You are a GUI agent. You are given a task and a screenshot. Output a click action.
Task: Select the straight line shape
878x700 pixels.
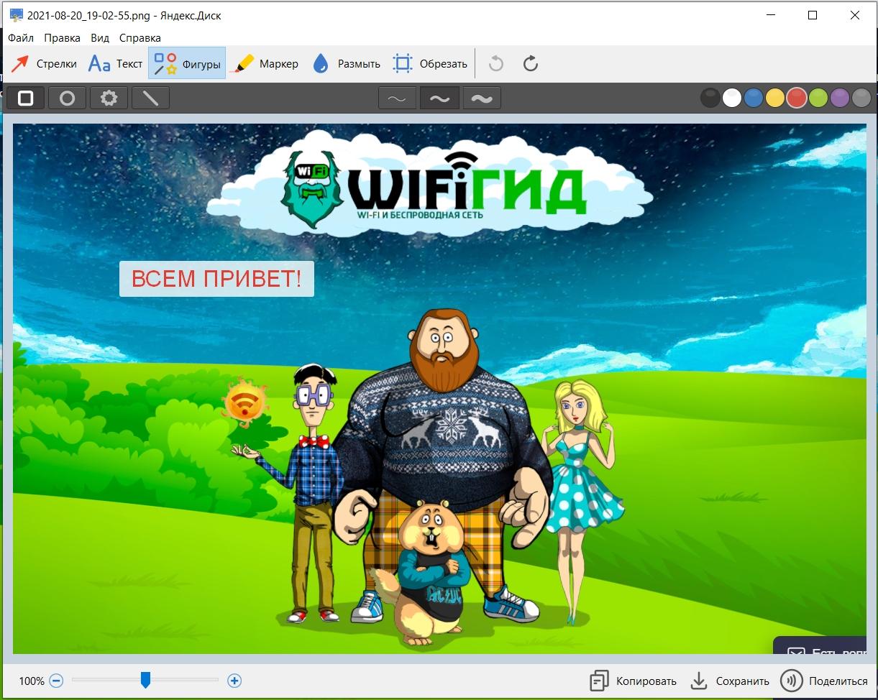point(150,98)
